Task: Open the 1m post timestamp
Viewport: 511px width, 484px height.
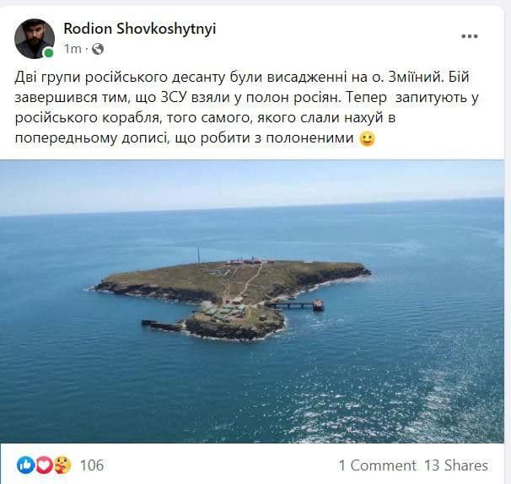Action: (x=73, y=49)
